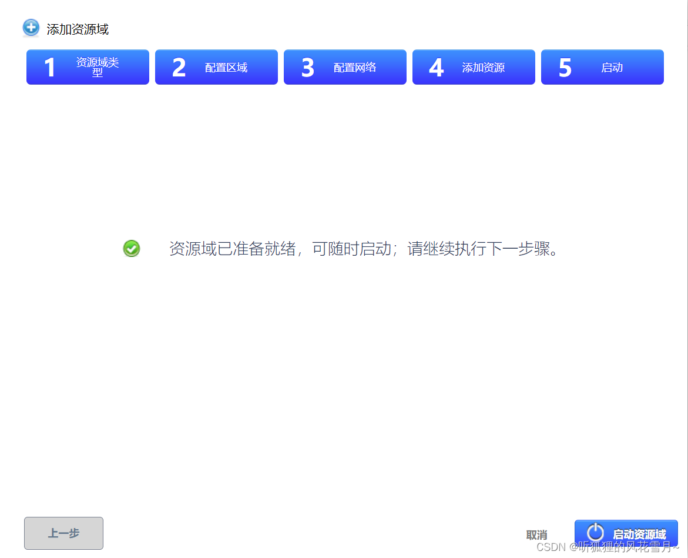Select step 5 启动 tab

coord(602,67)
